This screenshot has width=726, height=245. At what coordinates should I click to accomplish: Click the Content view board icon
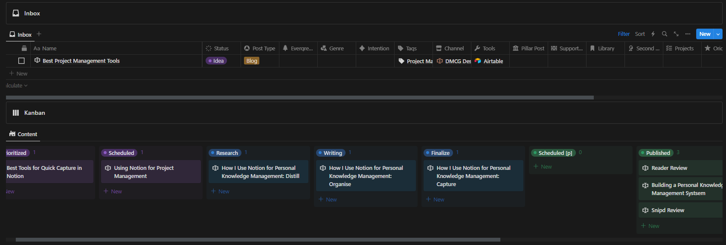[x=12, y=134]
